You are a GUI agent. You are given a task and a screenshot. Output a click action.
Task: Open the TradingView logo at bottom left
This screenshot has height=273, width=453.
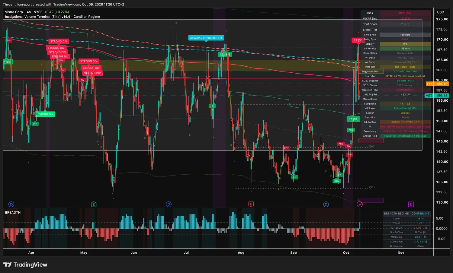(x=25, y=265)
